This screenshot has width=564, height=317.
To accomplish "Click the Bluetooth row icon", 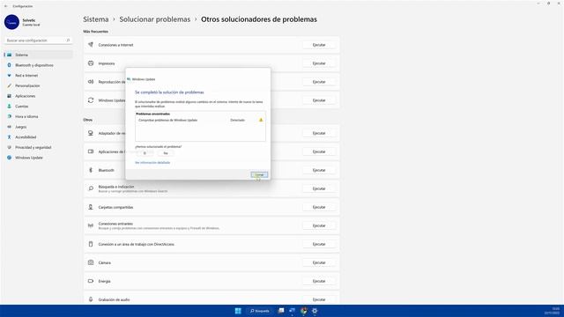I will point(91,170).
